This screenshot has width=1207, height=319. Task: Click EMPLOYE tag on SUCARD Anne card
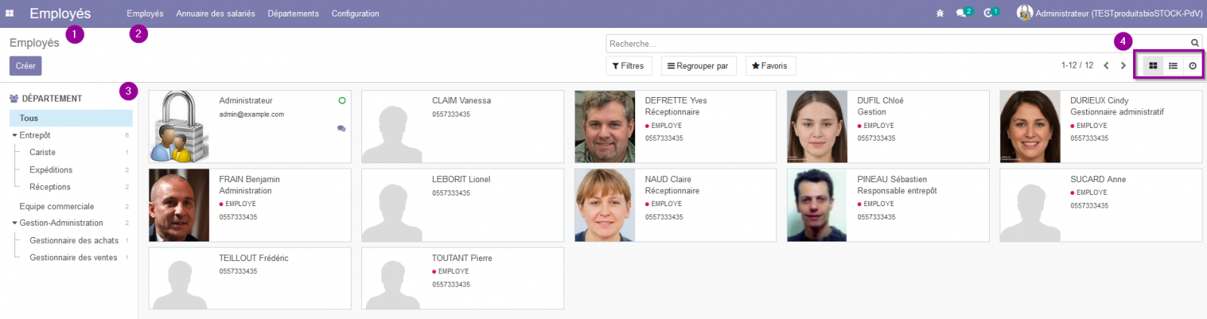click(x=1089, y=193)
